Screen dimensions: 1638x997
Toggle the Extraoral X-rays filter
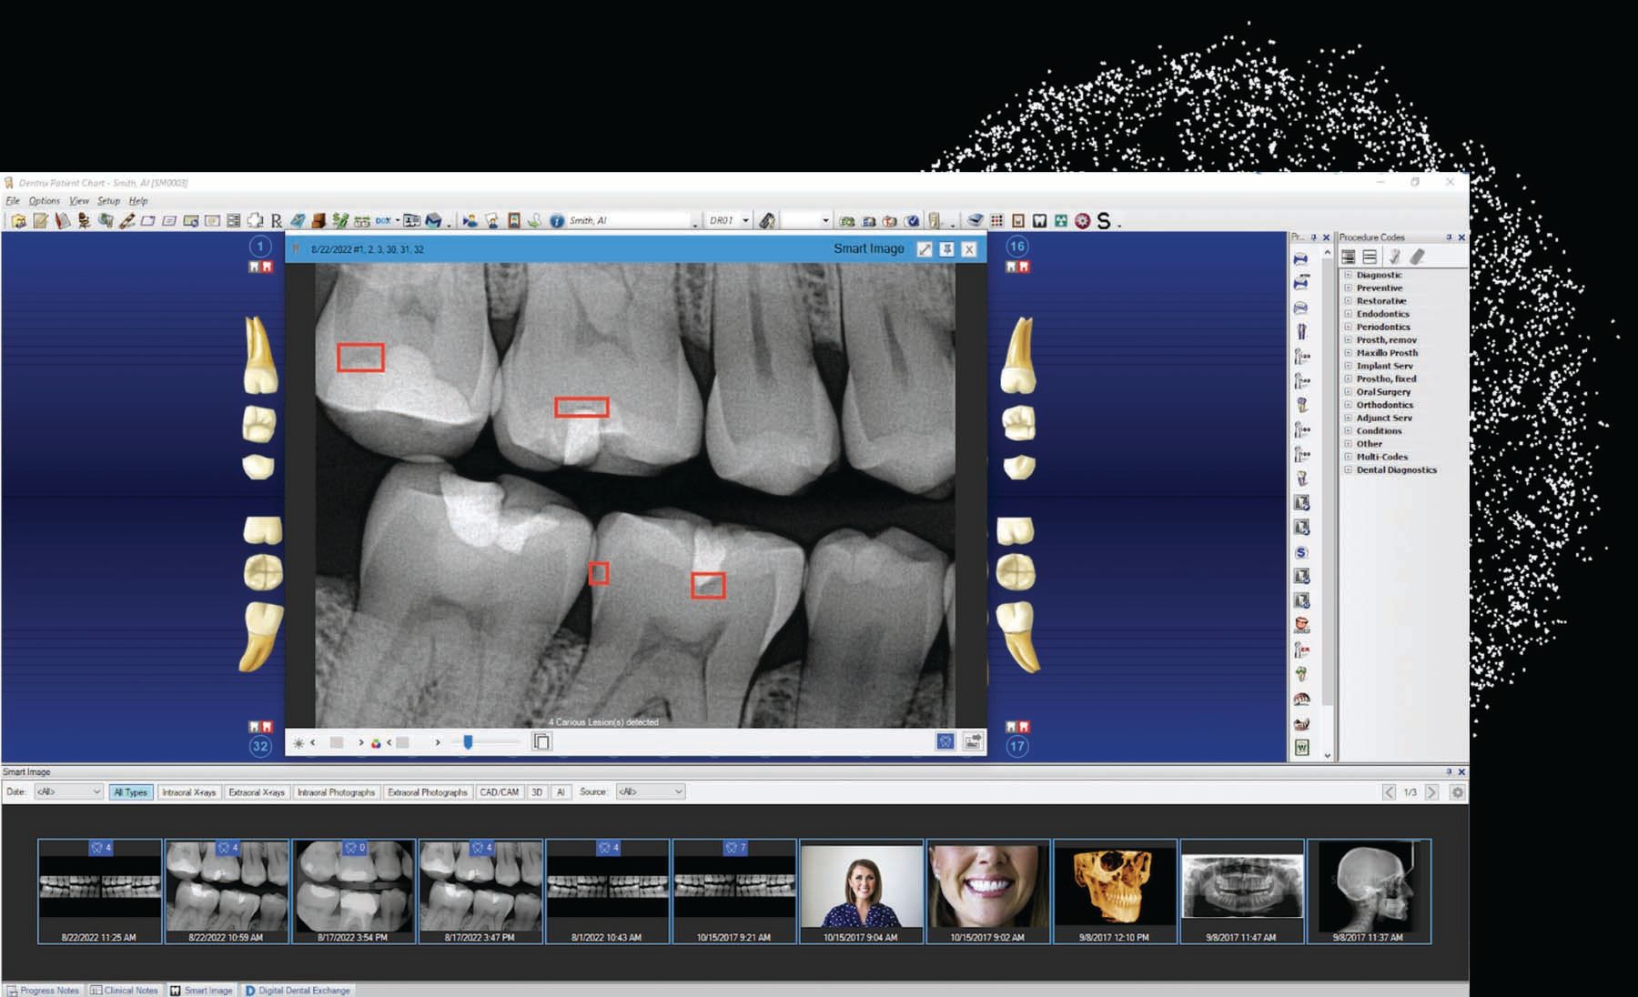pyautogui.click(x=257, y=792)
